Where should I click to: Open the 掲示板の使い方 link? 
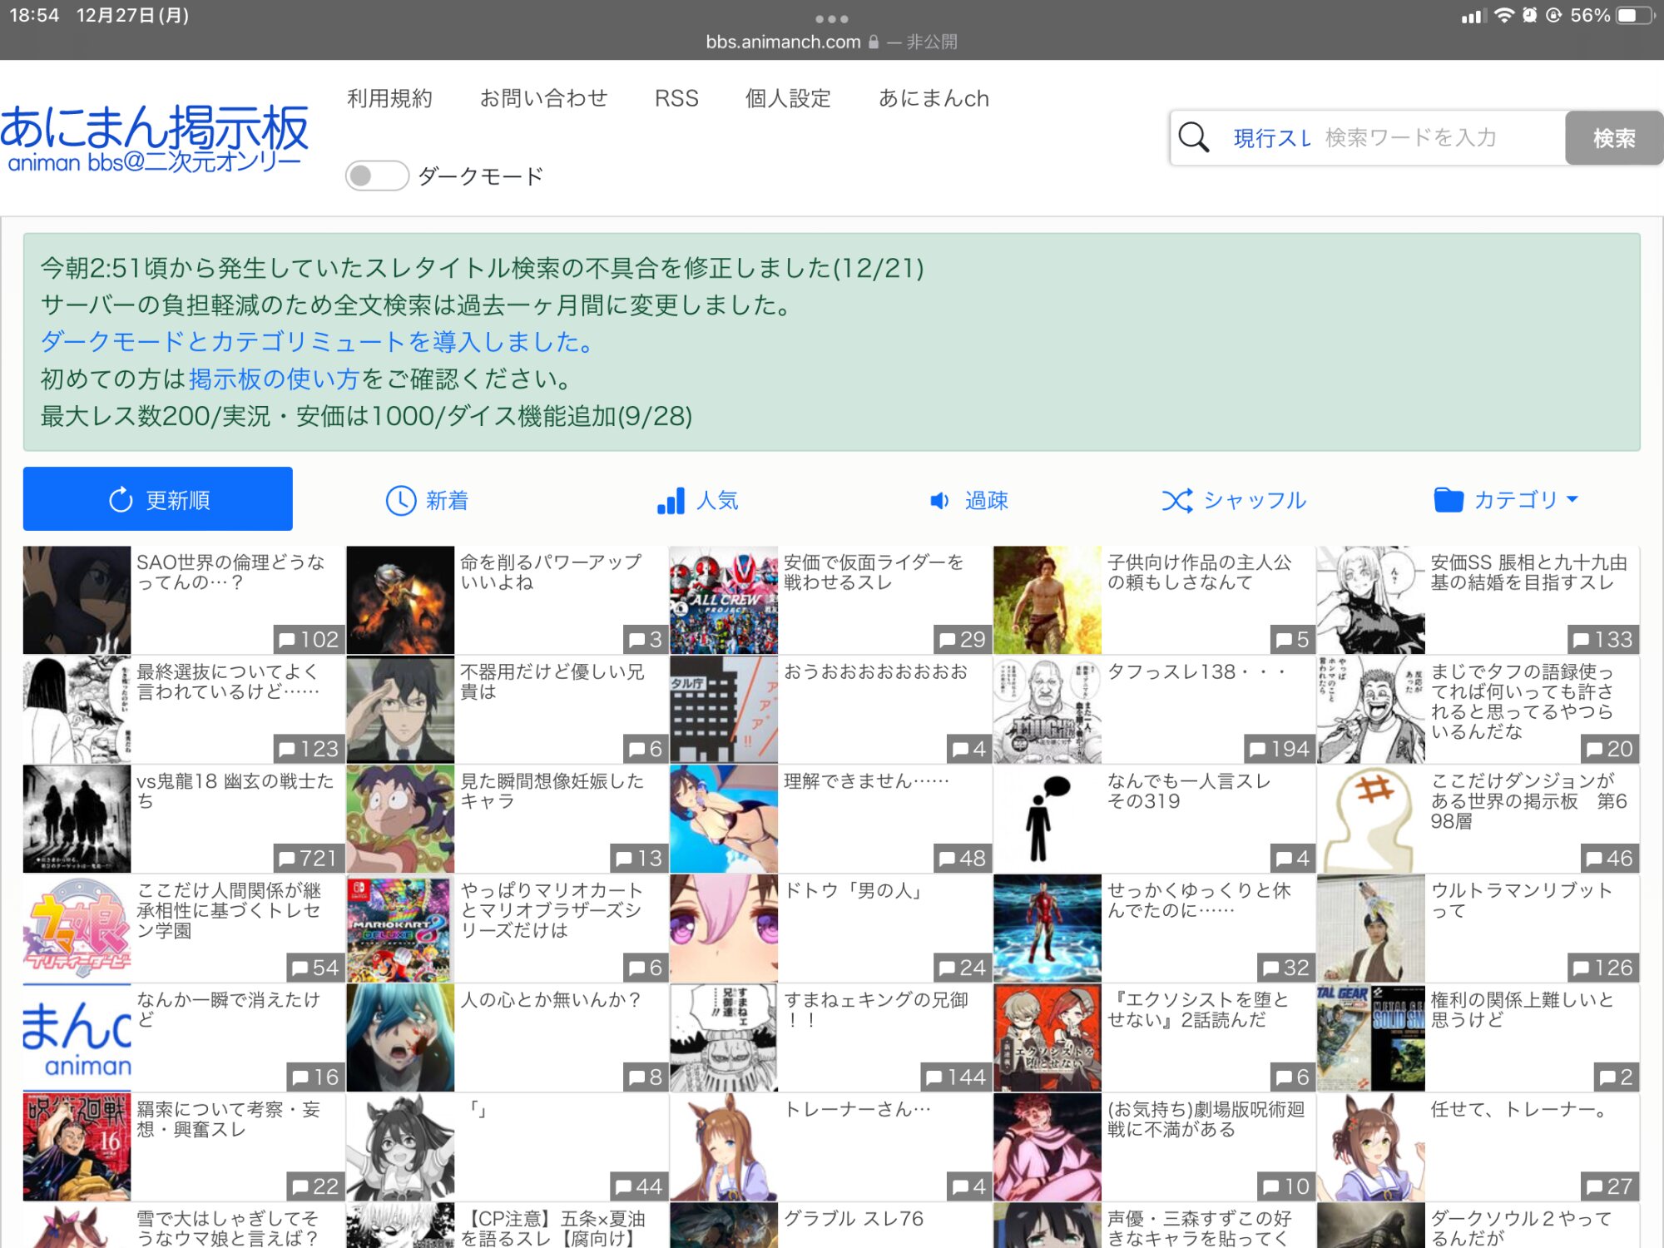(x=273, y=379)
